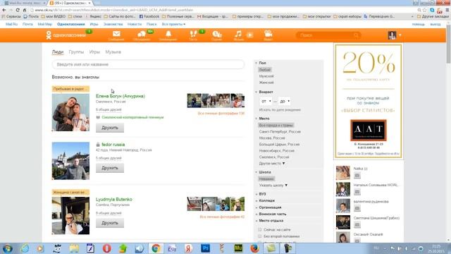Screen dimensions: 451x254
Task: Open Елена Богун (Анхурина) profile link
Action: [x=121, y=96]
